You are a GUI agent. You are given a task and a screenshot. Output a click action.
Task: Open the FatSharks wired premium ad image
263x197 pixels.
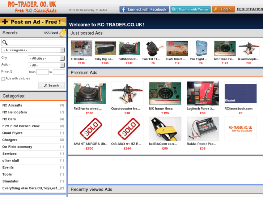[x=90, y=94]
